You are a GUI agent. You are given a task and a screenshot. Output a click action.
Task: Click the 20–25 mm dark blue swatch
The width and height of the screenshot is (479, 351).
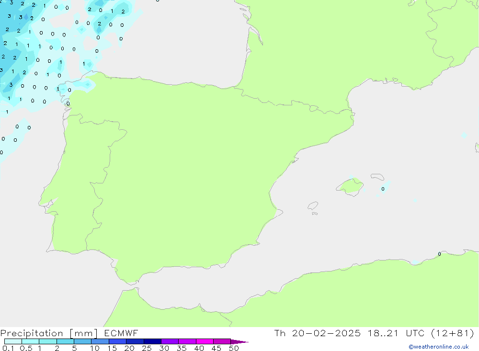[x=135, y=341]
